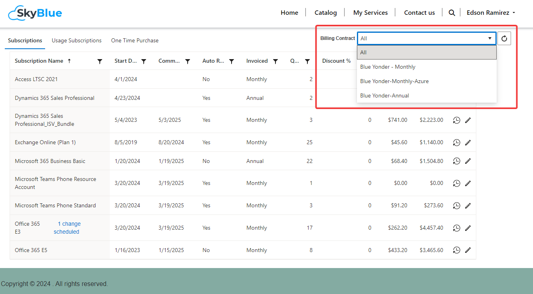Edit the Office 365 E5 subscription
533x294 pixels.
click(468, 250)
